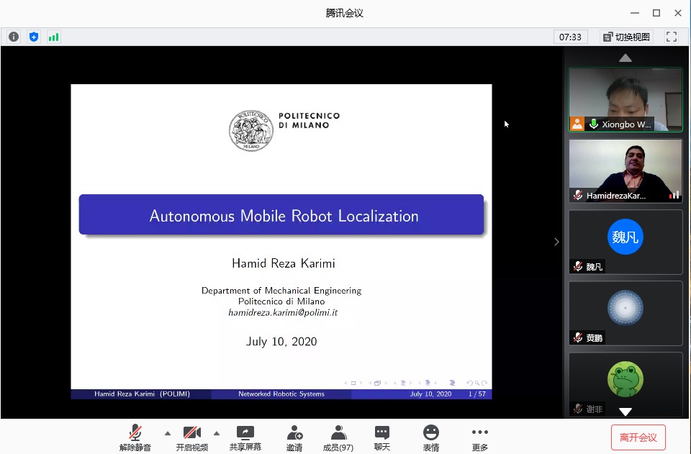The height and width of the screenshot is (454, 691).
Task: Expand video options arrow beside camera
Action: [217, 433]
